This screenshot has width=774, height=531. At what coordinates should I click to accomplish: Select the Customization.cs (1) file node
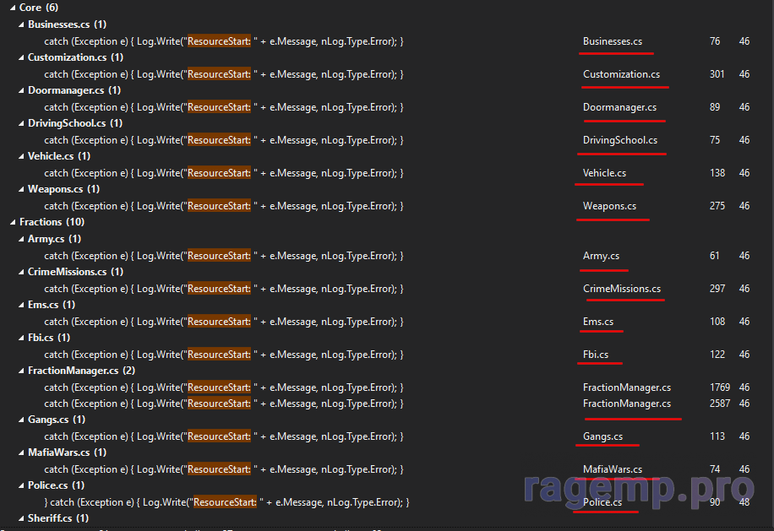pyautogui.click(x=74, y=57)
